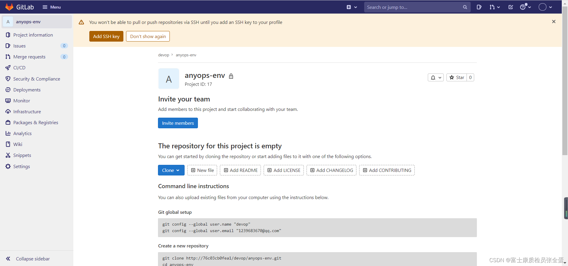The width and height of the screenshot is (568, 266).
Task: Click the Project information sidebar icon
Action: click(8, 35)
